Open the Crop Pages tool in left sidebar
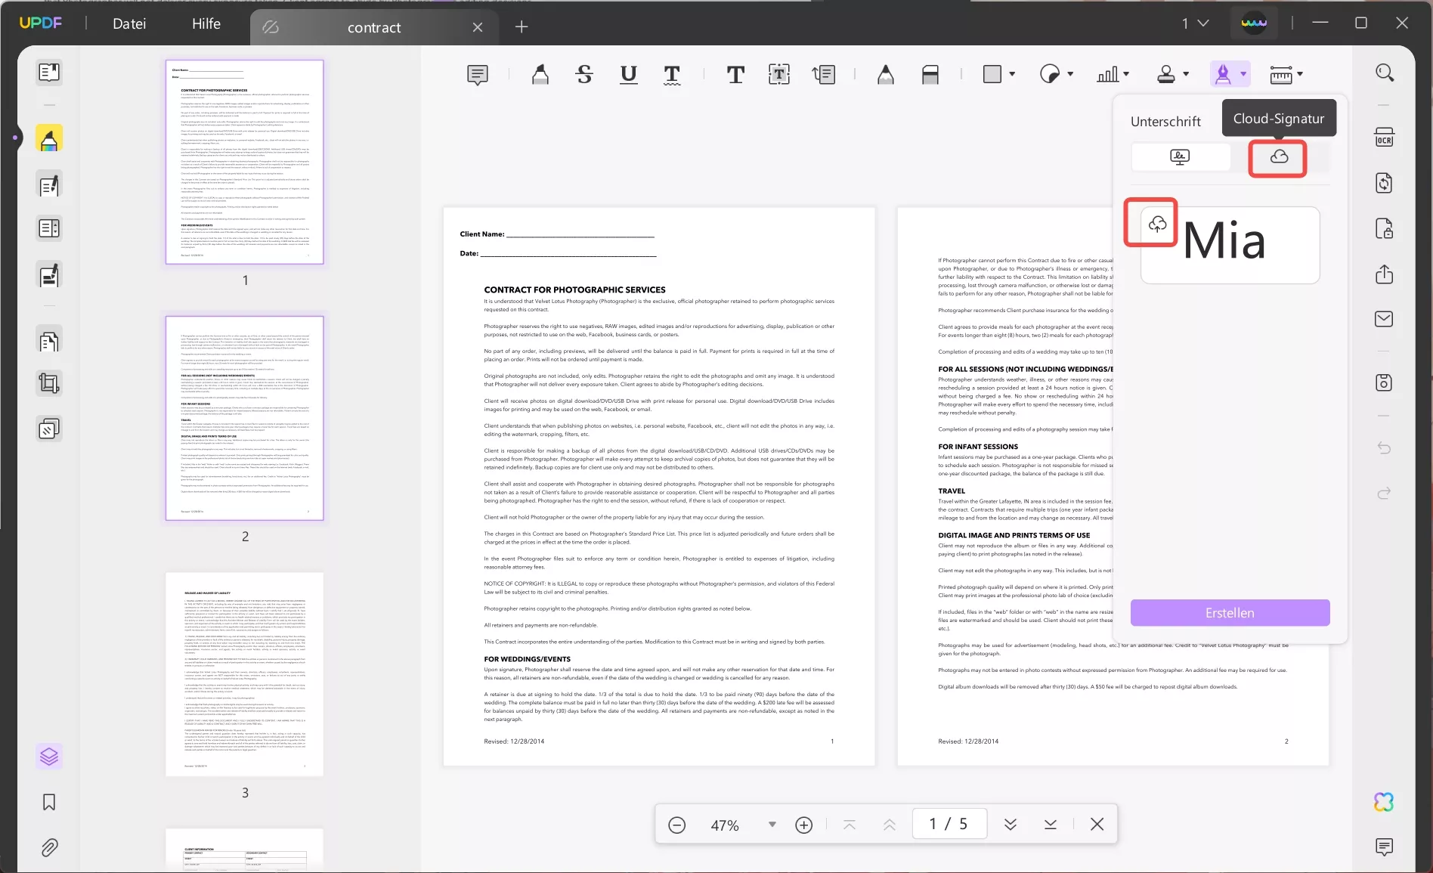1433x873 pixels. click(x=49, y=384)
